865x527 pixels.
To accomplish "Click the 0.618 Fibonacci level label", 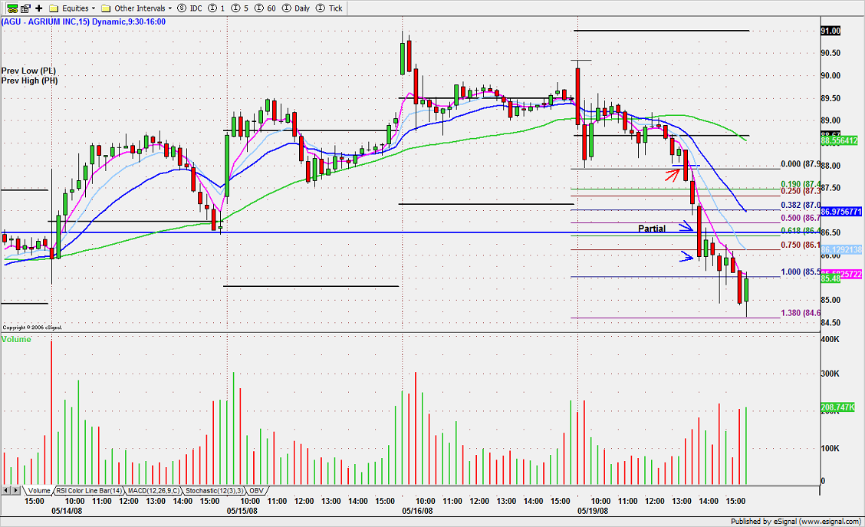I will pos(801,231).
